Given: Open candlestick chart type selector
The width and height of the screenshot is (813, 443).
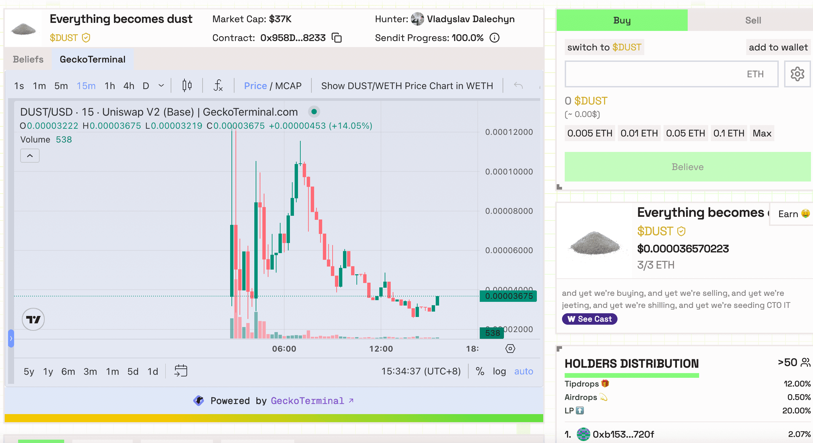Looking at the screenshot, I should (187, 86).
